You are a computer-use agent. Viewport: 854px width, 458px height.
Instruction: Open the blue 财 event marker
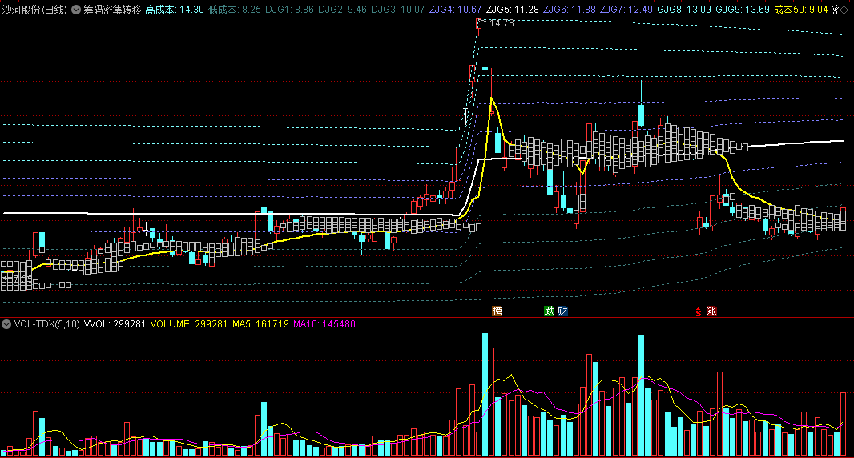pyautogui.click(x=562, y=311)
